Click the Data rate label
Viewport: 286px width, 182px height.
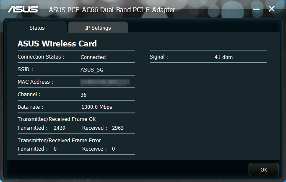click(31, 107)
